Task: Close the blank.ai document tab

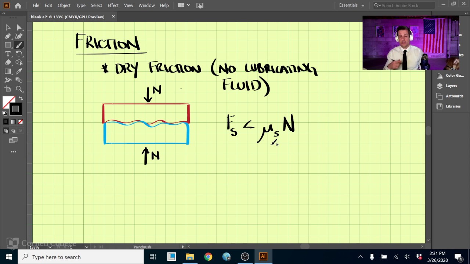Action: (113, 16)
